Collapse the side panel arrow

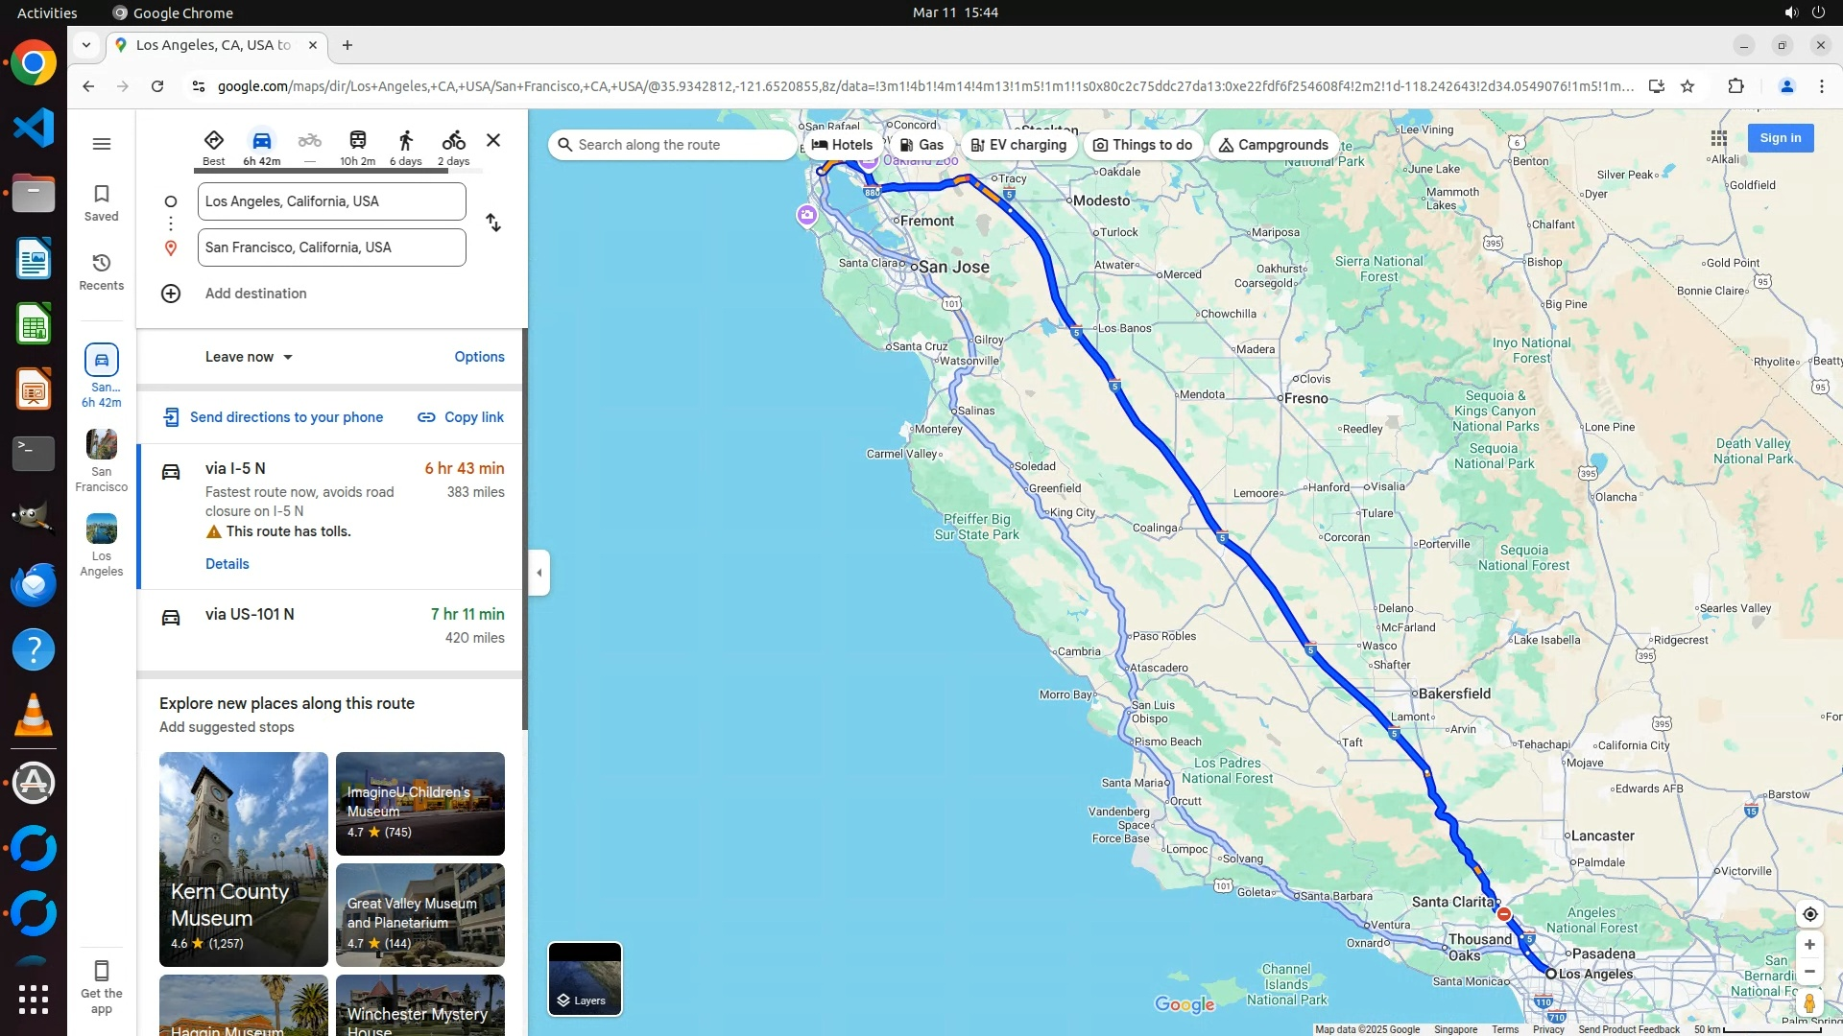(539, 573)
